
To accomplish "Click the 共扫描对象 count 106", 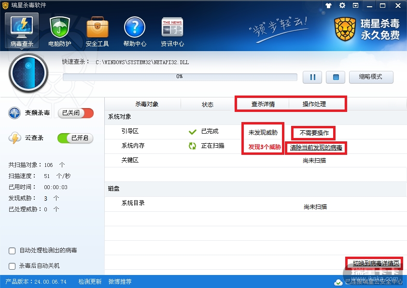I will click(49, 165).
